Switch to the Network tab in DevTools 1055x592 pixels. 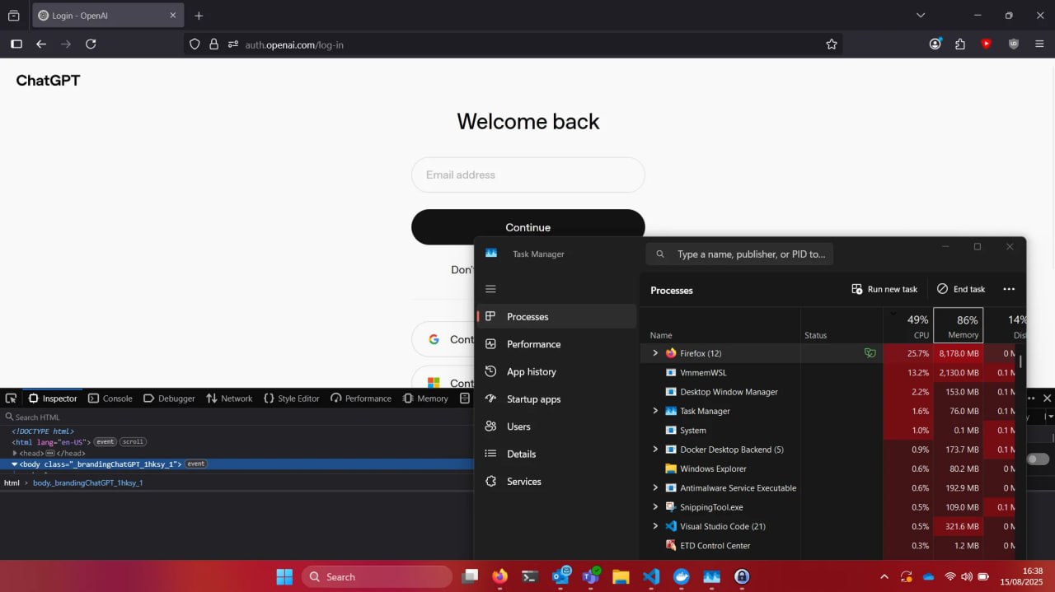pos(229,398)
